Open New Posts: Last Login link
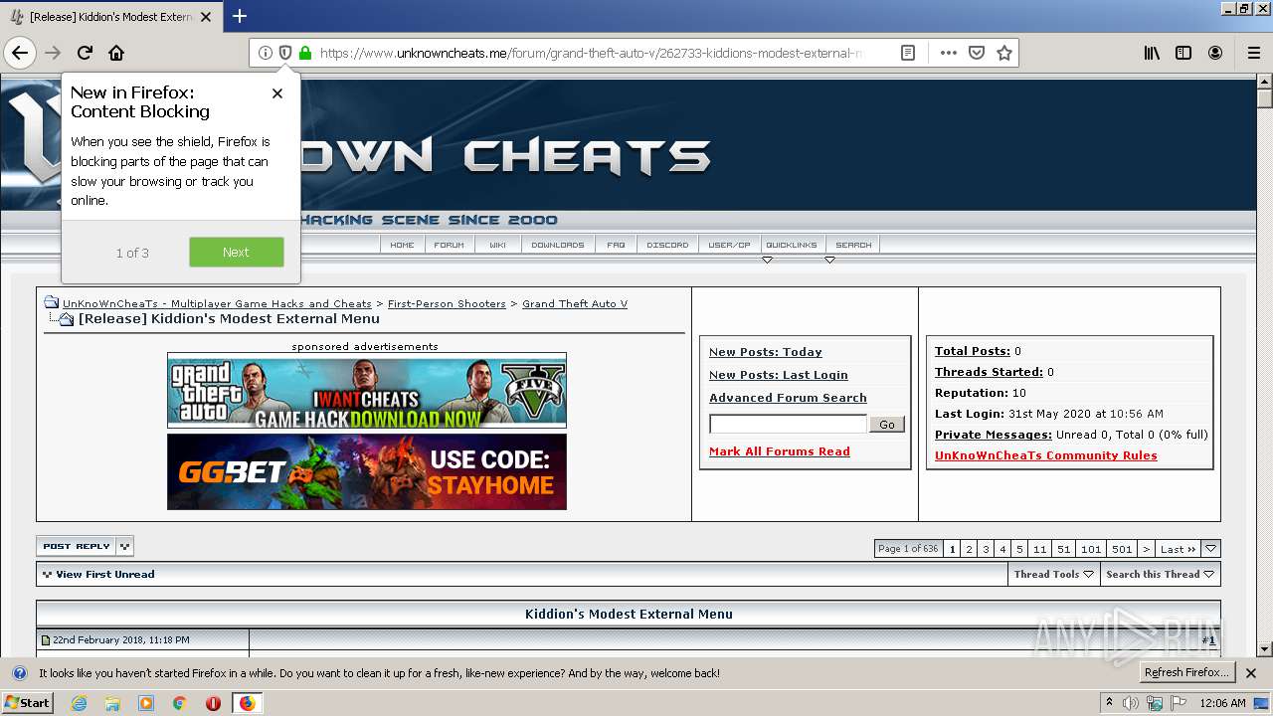Screen dimensions: 1273x716 (x=779, y=375)
